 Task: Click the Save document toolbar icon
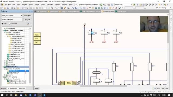point(8,8)
